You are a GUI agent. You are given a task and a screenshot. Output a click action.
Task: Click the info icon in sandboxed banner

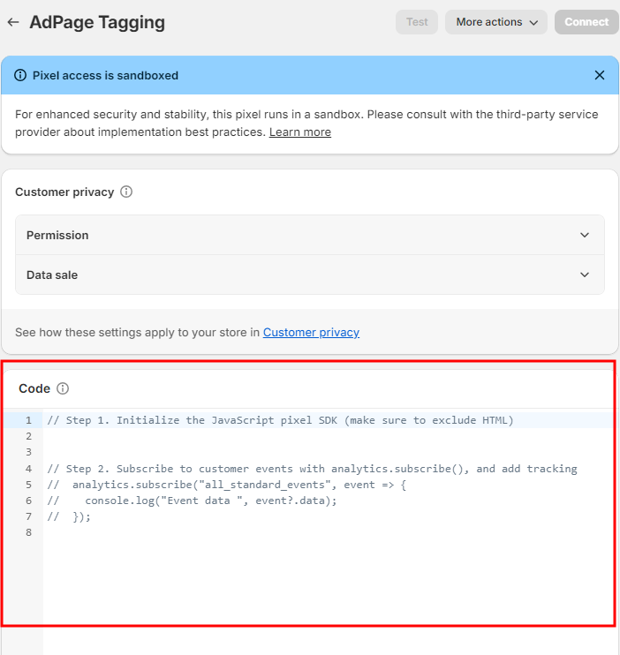(21, 76)
